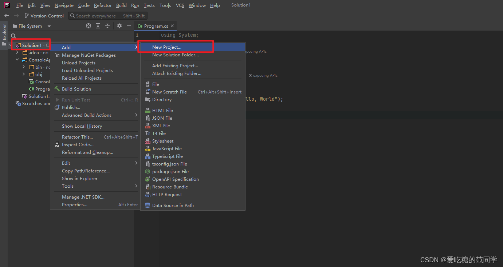Focus the Search everywhere field
This screenshot has width=503, height=267.
[x=107, y=16]
